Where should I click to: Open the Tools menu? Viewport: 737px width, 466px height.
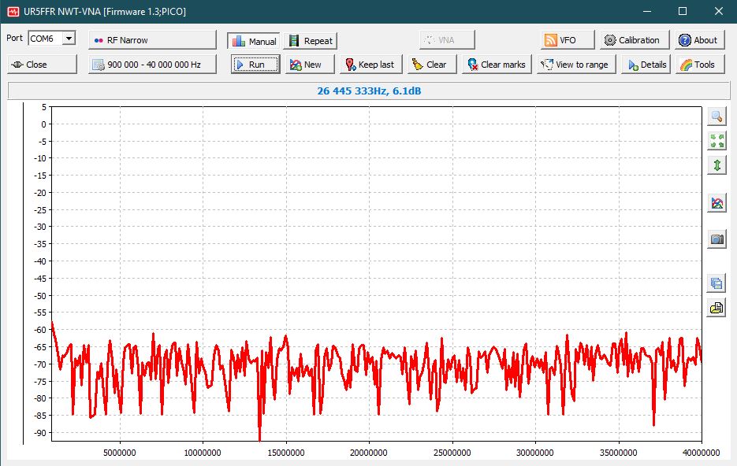coord(697,65)
